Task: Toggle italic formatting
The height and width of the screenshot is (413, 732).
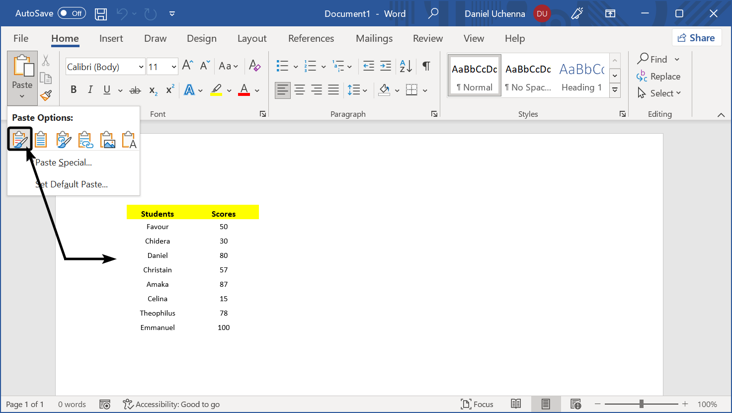Action: pyautogui.click(x=90, y=89)
